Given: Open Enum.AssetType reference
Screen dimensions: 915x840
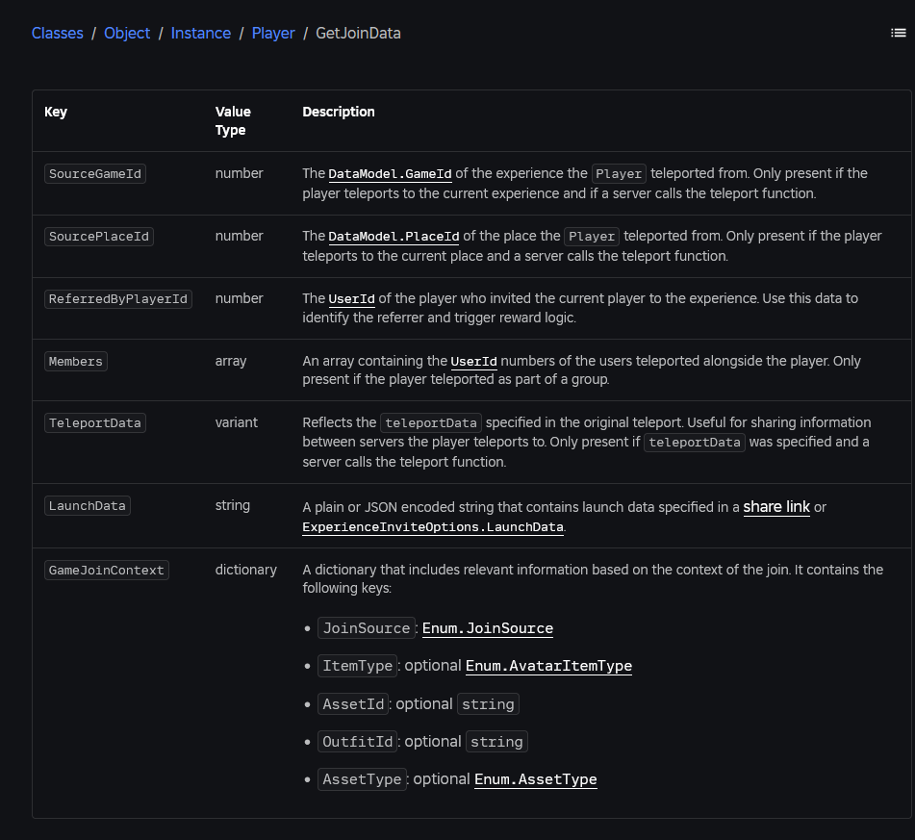Looking at the screenshot, I should point(535,779).
